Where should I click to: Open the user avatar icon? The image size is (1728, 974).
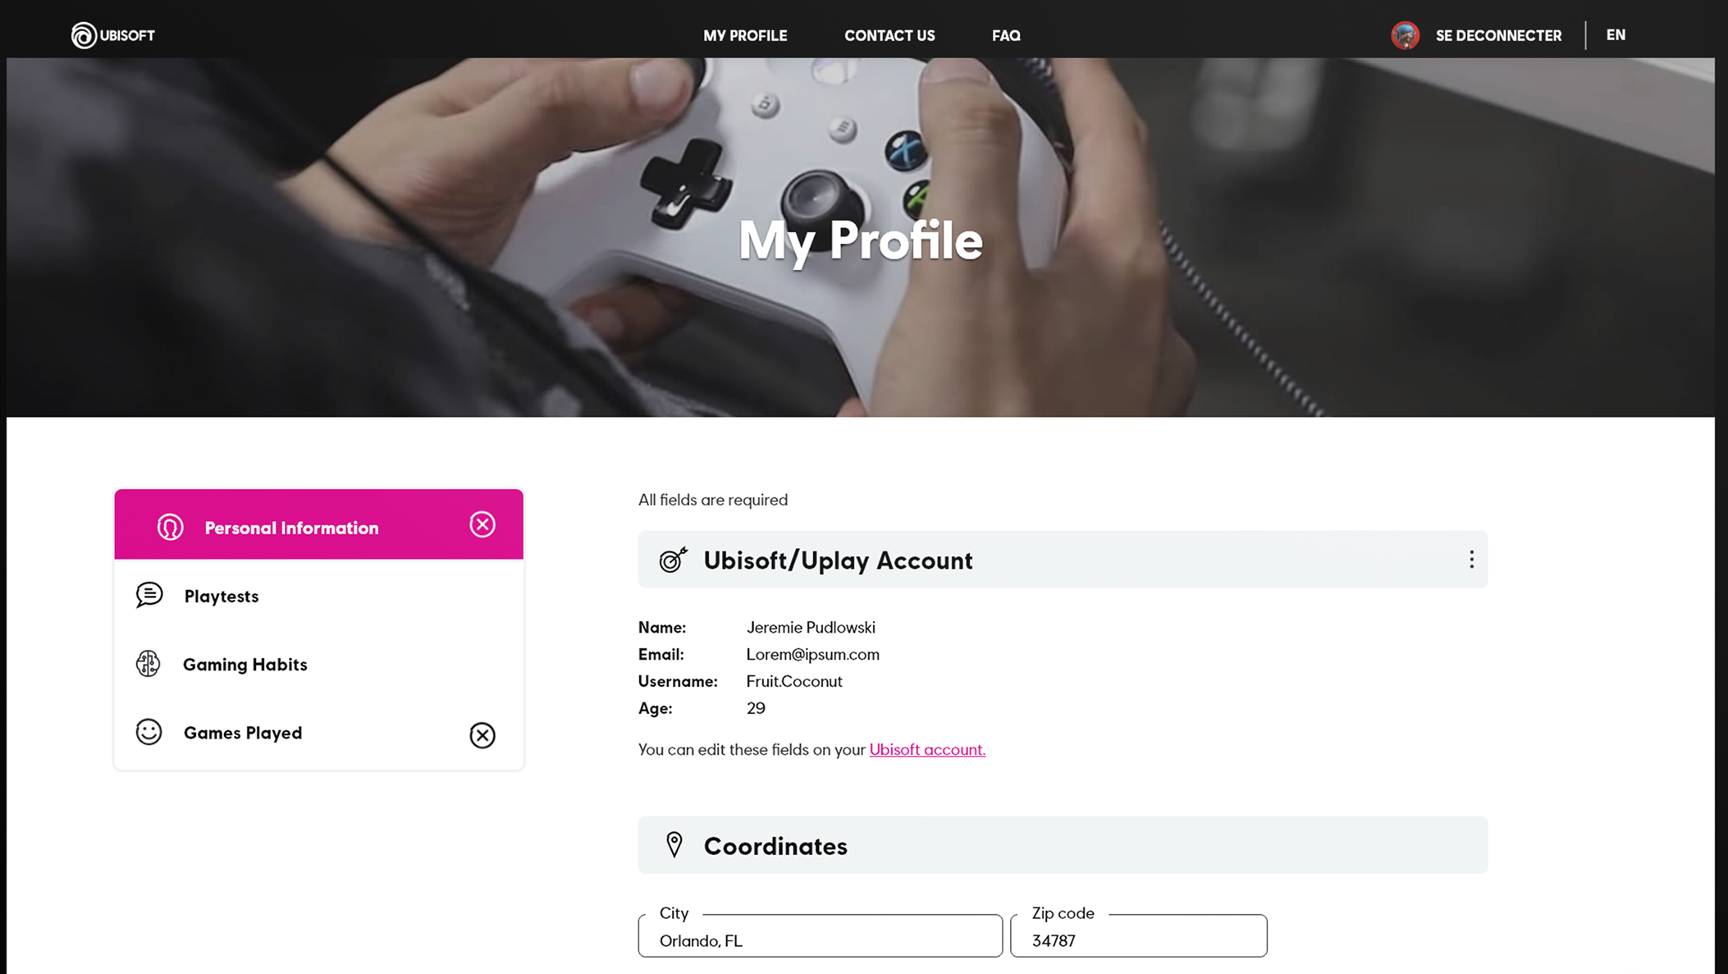(1406, 35)
